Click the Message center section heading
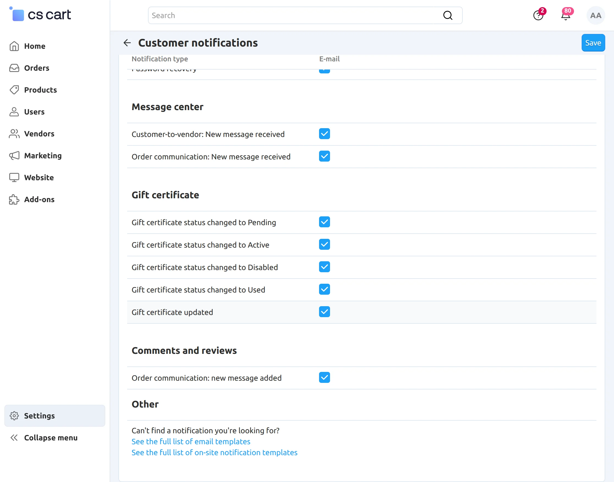Screen dimensions: 614x482 167,107
